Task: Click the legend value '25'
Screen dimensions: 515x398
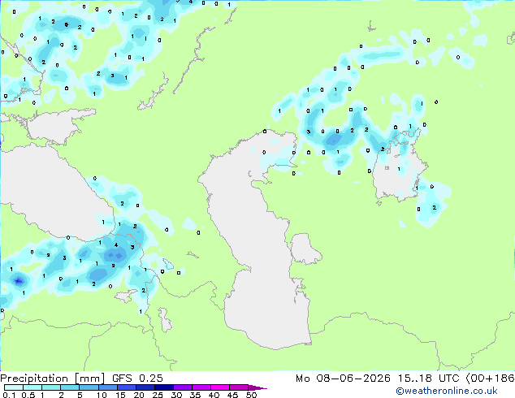Action: tap(158, 395)
